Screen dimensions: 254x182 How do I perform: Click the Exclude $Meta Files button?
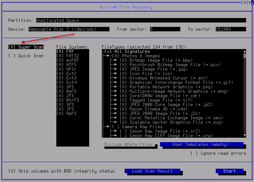pos(130,144)
